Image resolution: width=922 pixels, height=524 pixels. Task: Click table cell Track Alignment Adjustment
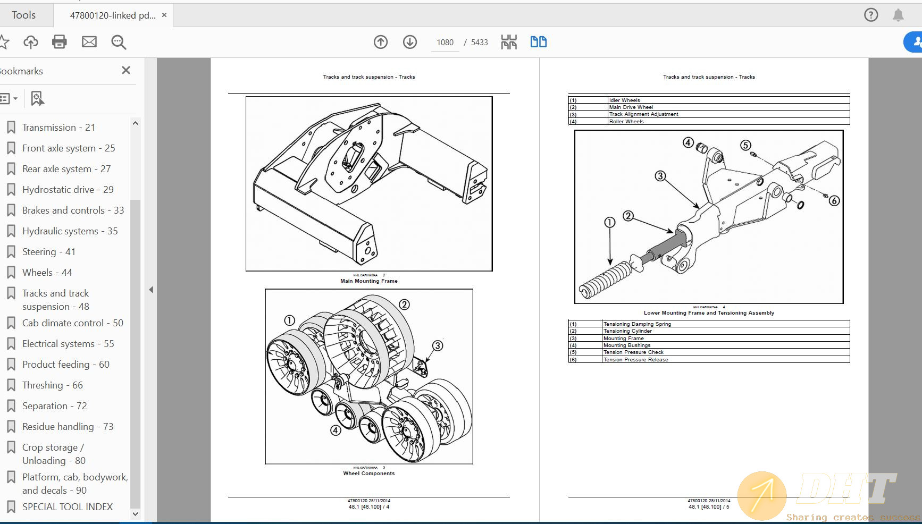[728, 114]
